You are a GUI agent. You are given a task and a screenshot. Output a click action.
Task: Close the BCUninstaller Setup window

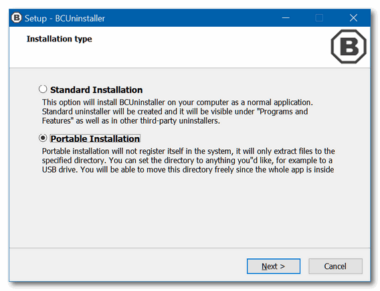point(353,18)
